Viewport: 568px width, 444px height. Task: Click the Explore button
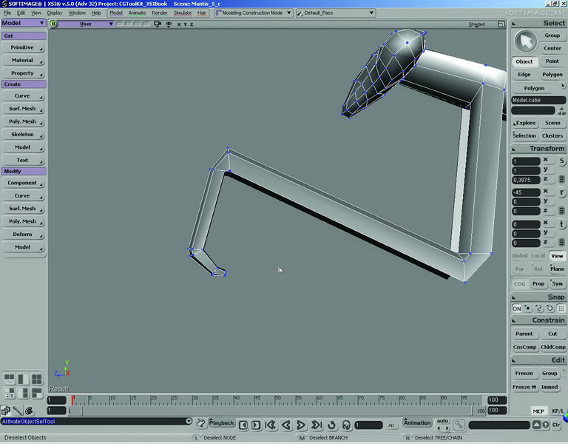coord(525,123)
